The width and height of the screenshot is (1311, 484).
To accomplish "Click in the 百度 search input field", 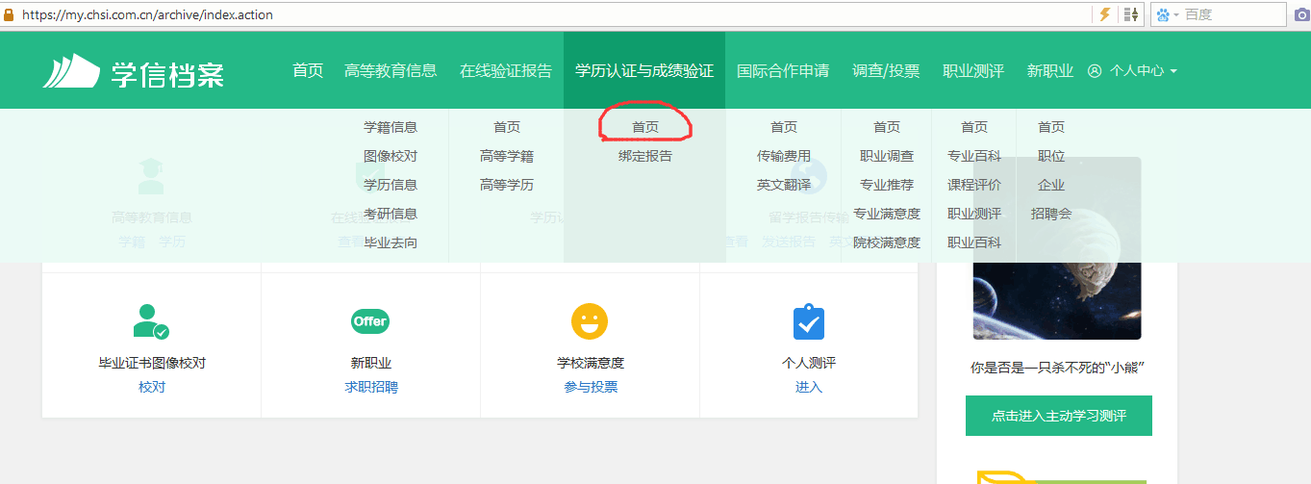I will click(1231, 14).
